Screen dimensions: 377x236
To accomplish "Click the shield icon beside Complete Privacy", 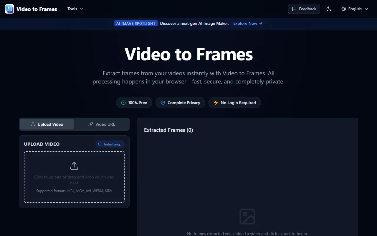I will [x=163, y=103].
